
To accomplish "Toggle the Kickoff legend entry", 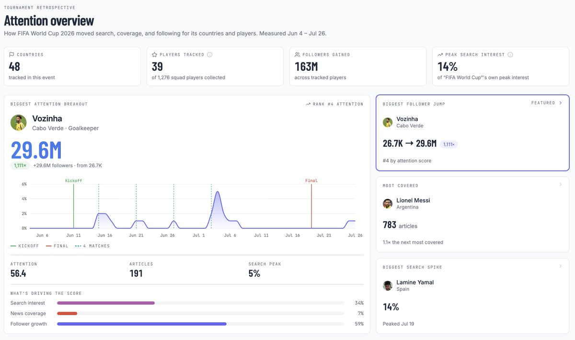I will click(x=25, y=246).
